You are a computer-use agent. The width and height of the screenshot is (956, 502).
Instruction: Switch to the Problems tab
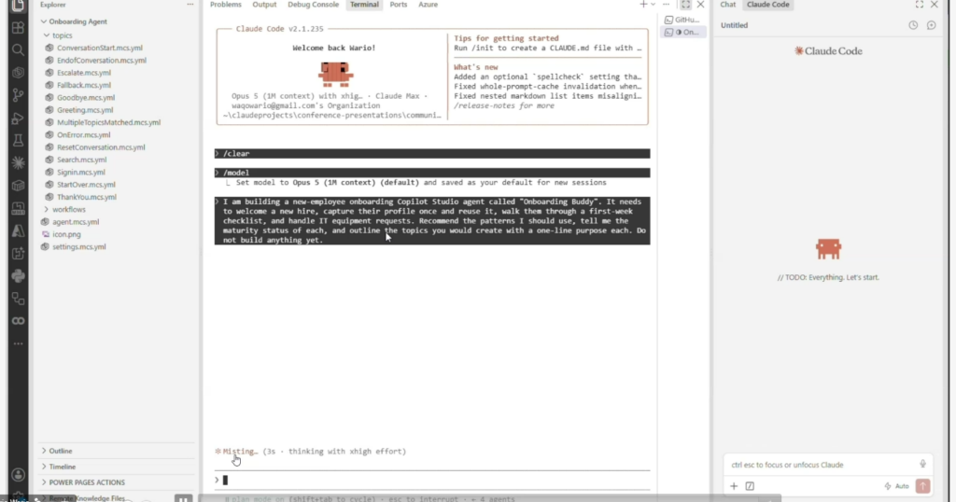click(x=226, y=5)
